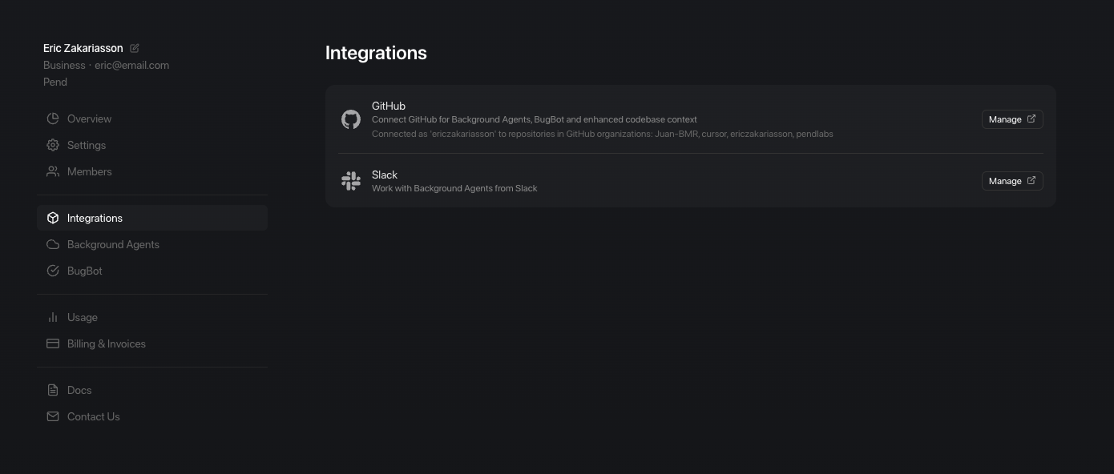Screen dimensions: 1114x474
Task: Click the Settings gear icon in sidebar
Action: point(53,145)
